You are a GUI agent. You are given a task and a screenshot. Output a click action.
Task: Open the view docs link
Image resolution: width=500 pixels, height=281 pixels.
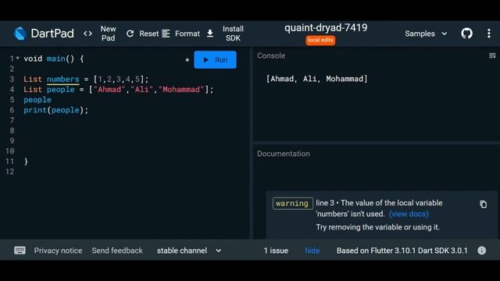pyautogui.click(x=409, y=214)
